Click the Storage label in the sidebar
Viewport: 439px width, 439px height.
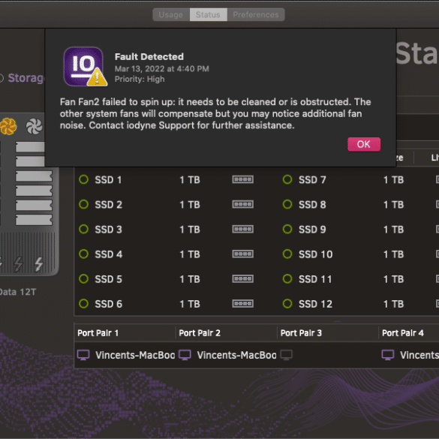(26, 78)
